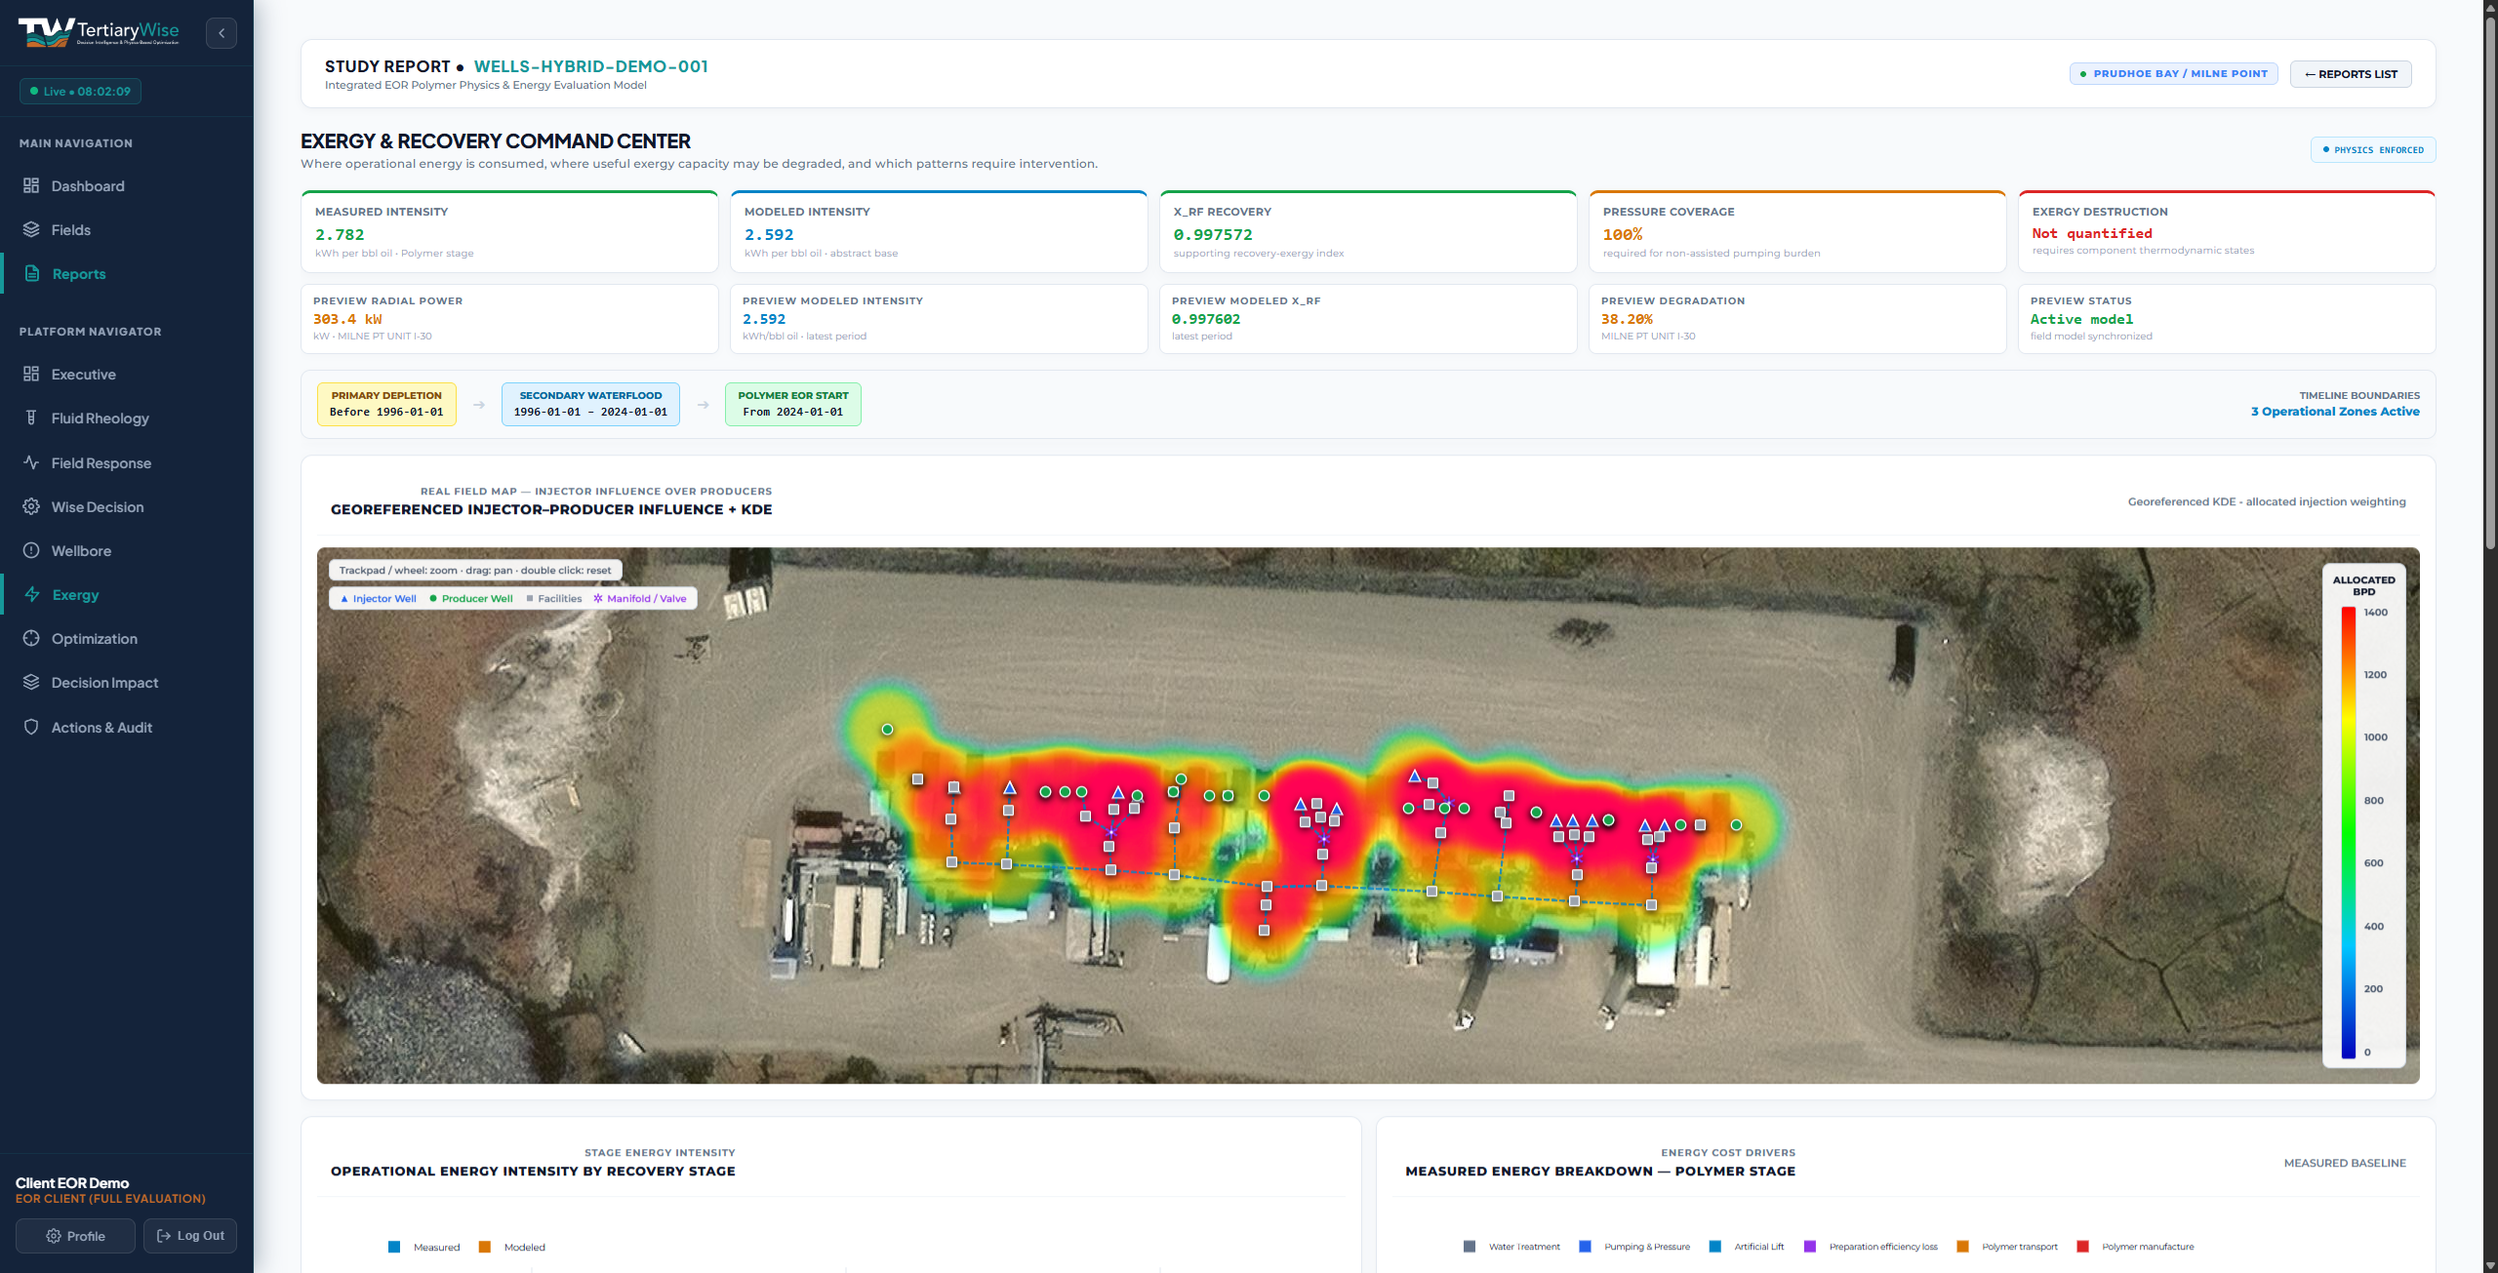Click Pressure Coverage 100% value
This screenshot has height=1273, width=2498.
[x=1622, y=235]
